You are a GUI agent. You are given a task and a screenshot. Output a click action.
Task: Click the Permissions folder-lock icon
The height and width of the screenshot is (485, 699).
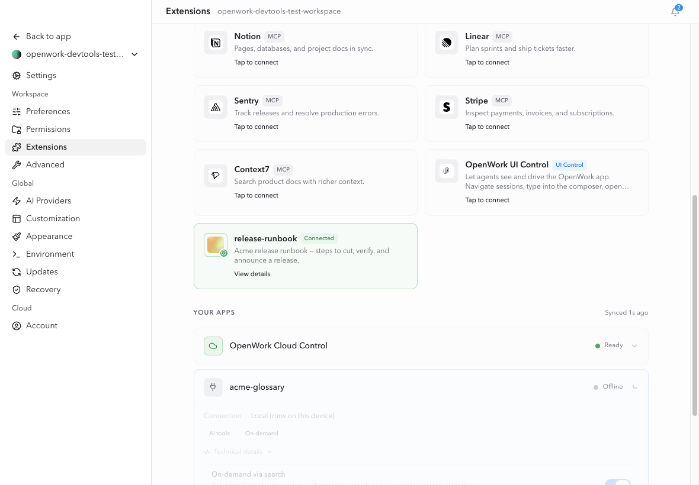click(x=17, y=130)
